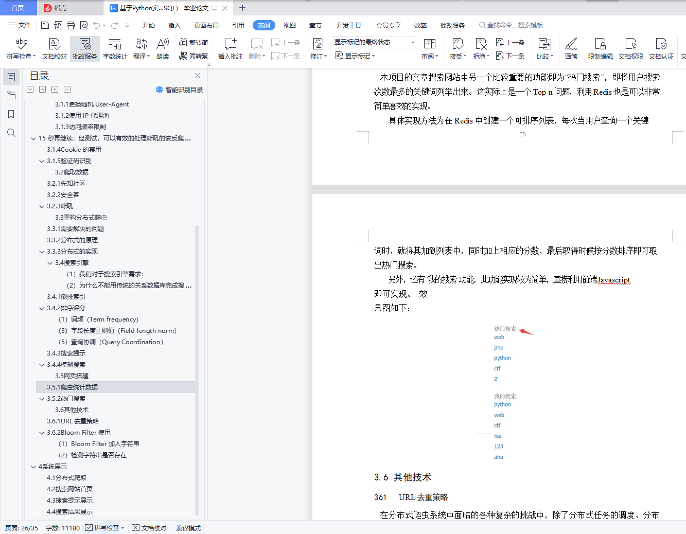Screen dimensions: 686x534
Task: Switch to the 首页 home tab
Action: tap(18, 8)
